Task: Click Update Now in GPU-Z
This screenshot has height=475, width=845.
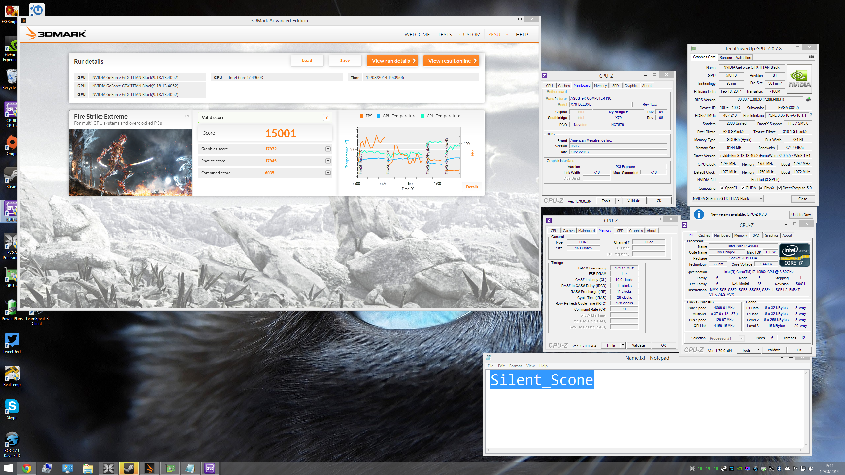Action: [801, 214]
